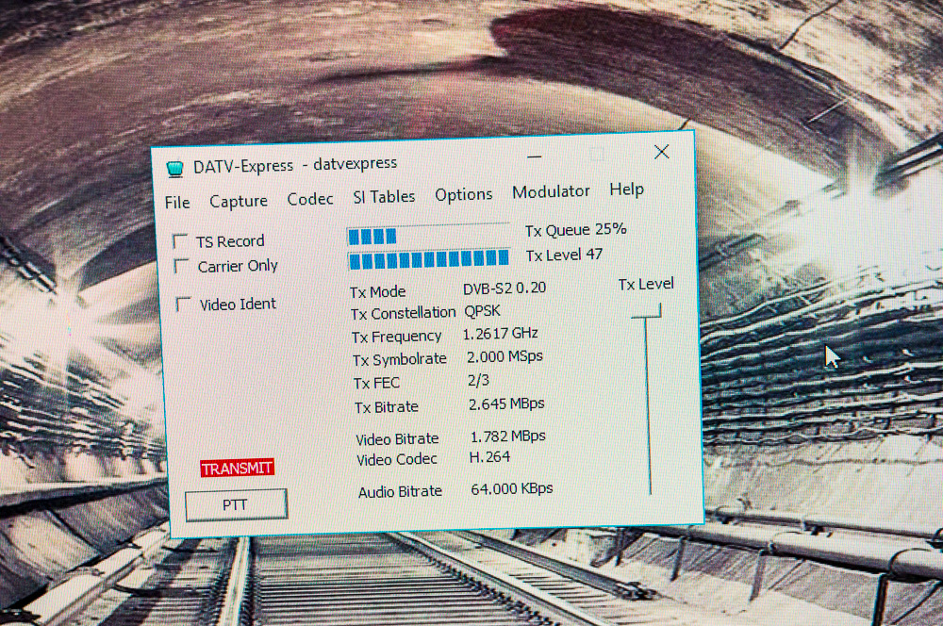Screen dimensions: 943x626
Task: Click the 'H.264' video codec value
Action: pyautogui.click(x=489, y=457)
